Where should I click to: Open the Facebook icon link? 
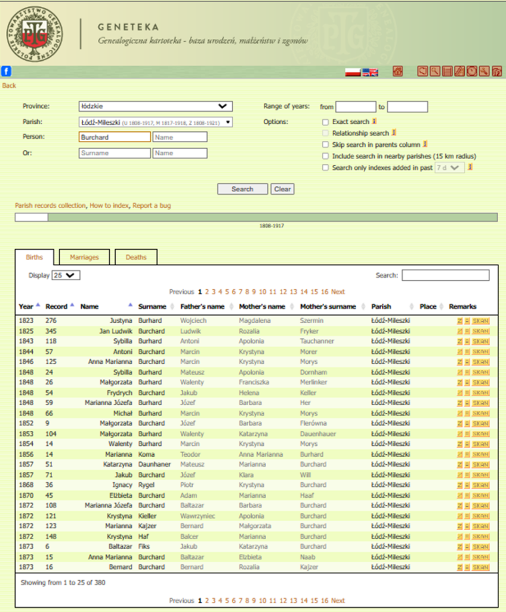tap(6, 72)
